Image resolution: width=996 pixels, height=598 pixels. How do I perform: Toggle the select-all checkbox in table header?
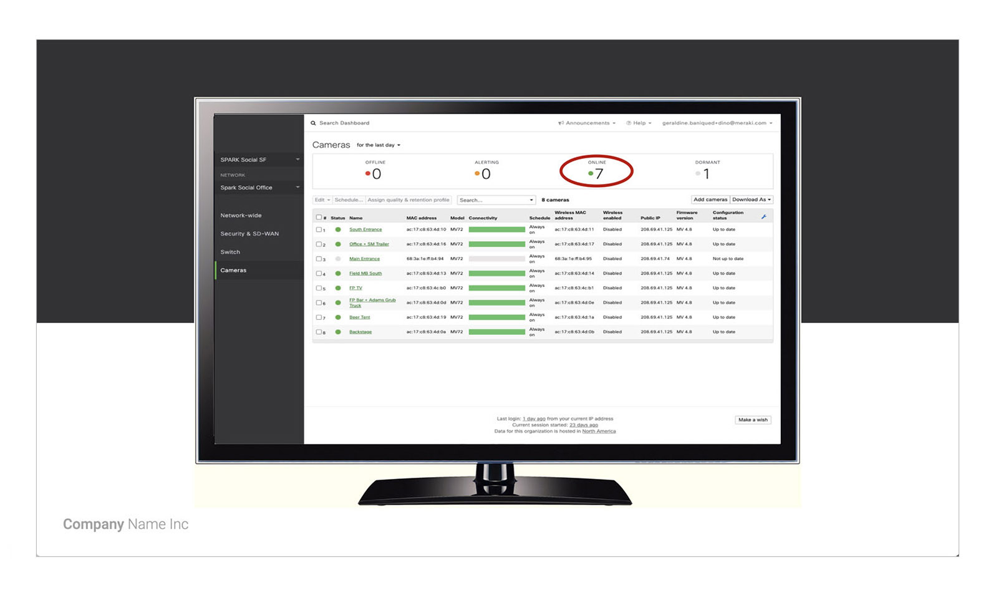point(319,217)
